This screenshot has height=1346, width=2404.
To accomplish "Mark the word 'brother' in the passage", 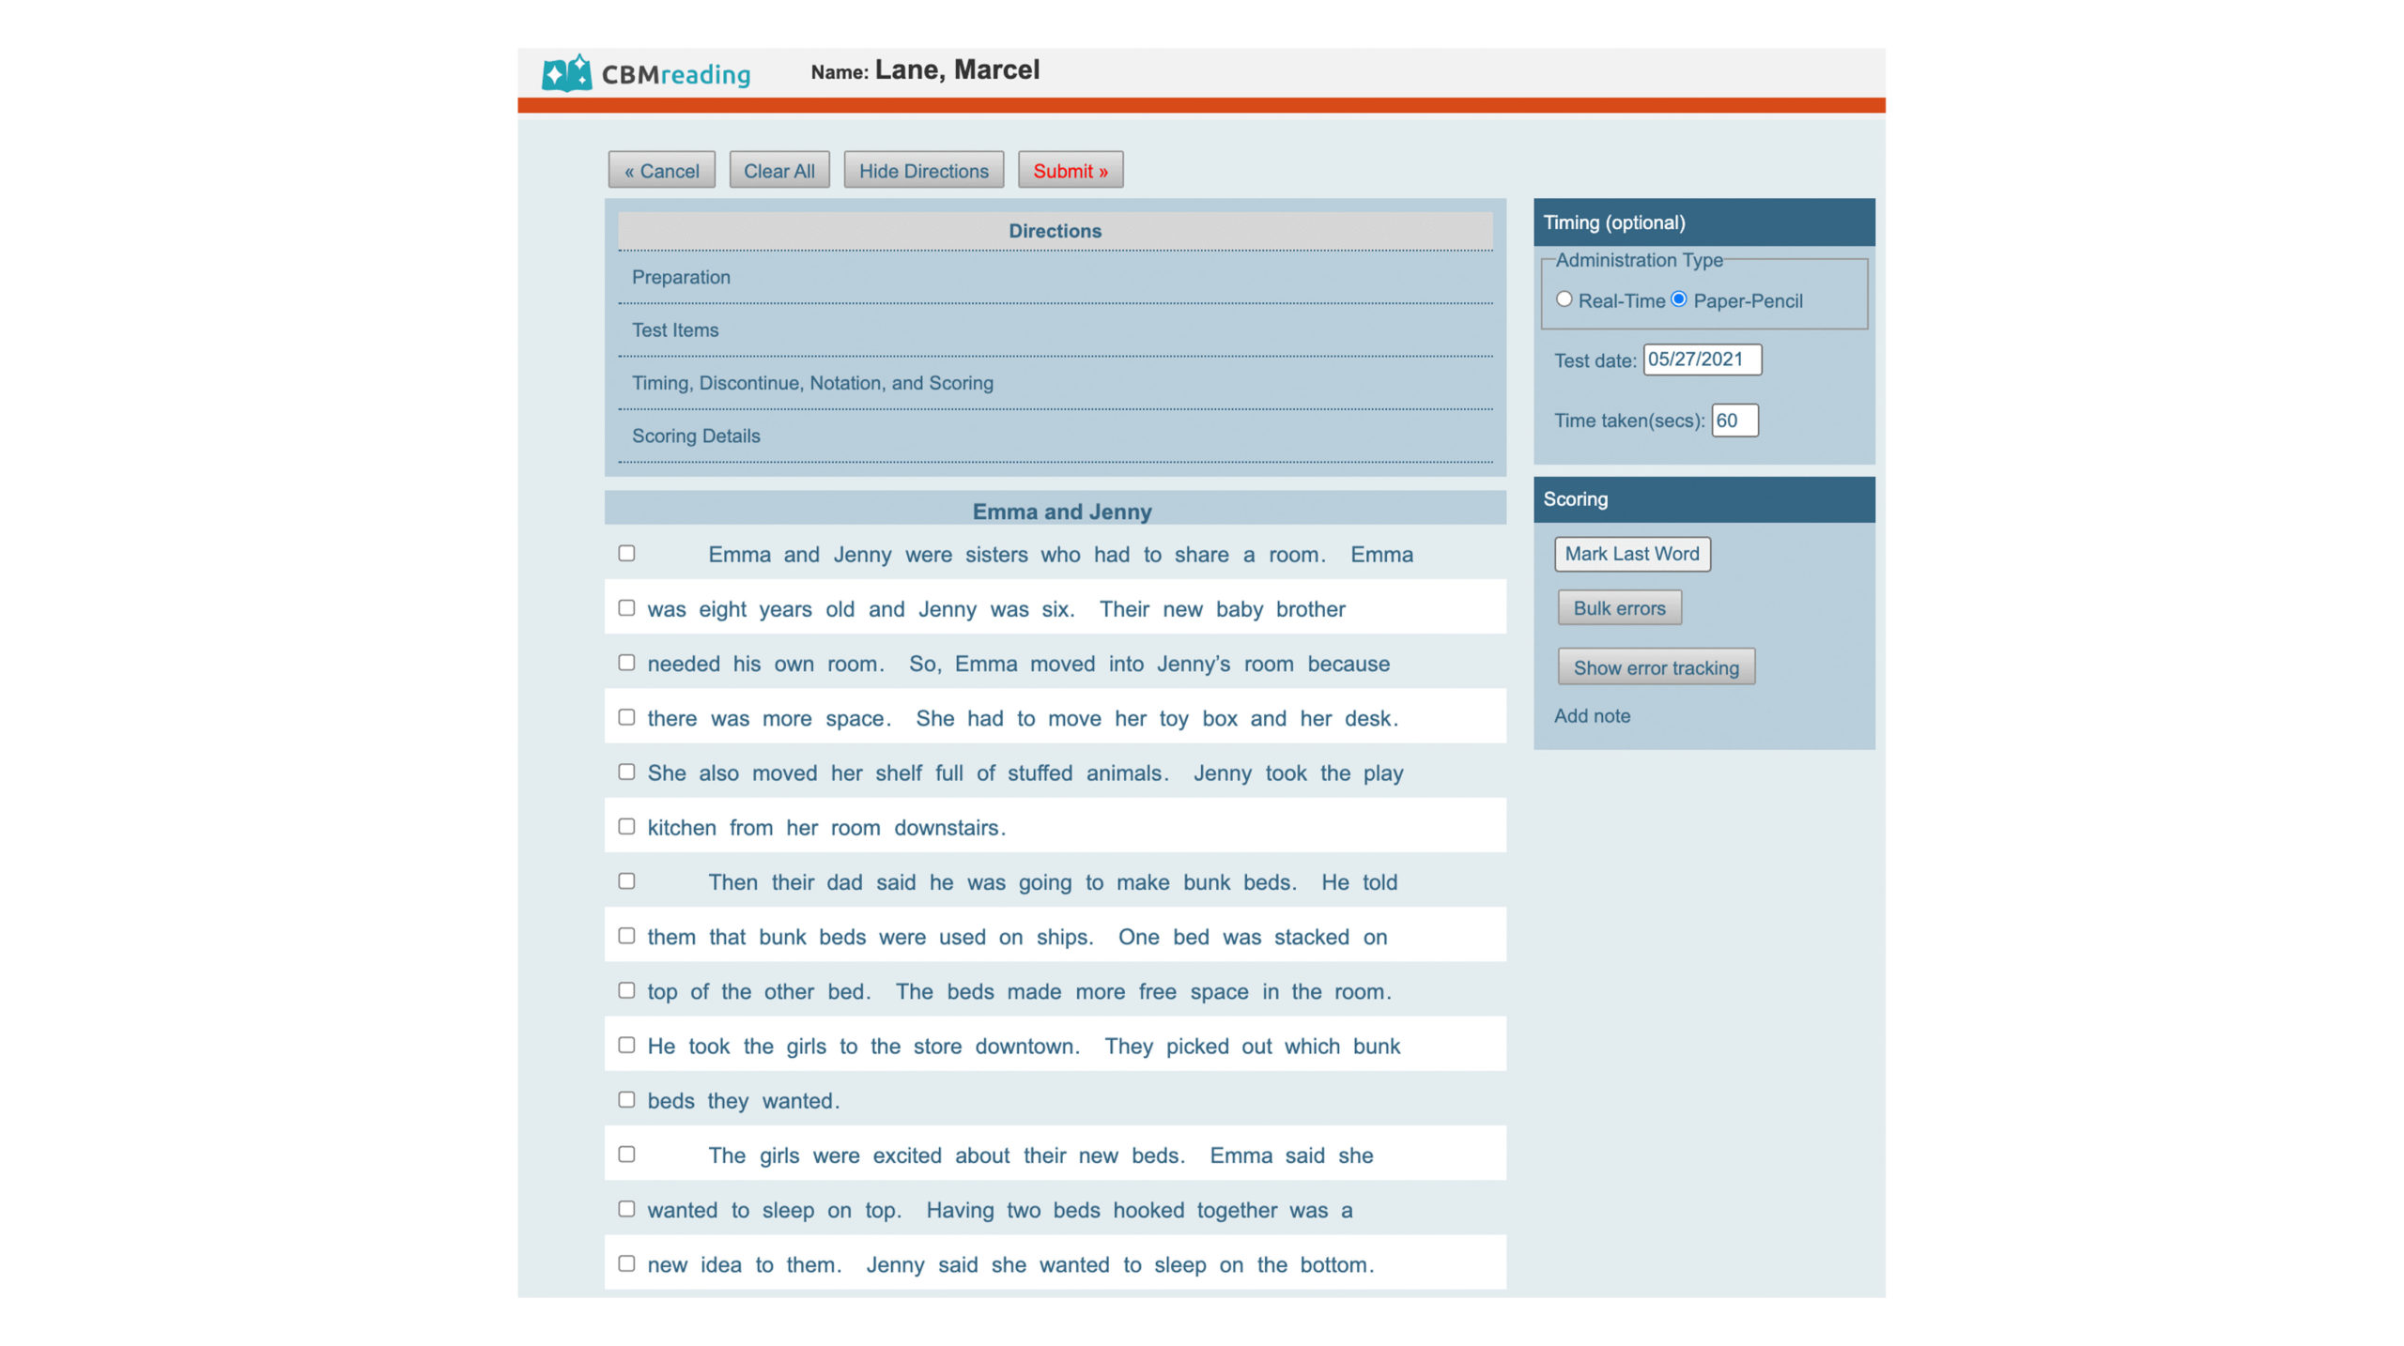I will 1310,609.
